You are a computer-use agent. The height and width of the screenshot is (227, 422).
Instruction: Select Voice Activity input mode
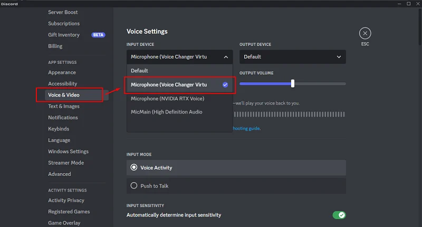click(236, 168)
